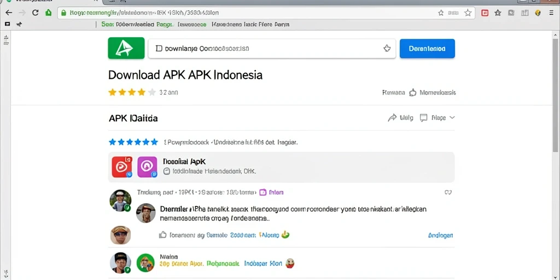
Task: Click the red extension icon in toolbar
Action: click(485, 13)
